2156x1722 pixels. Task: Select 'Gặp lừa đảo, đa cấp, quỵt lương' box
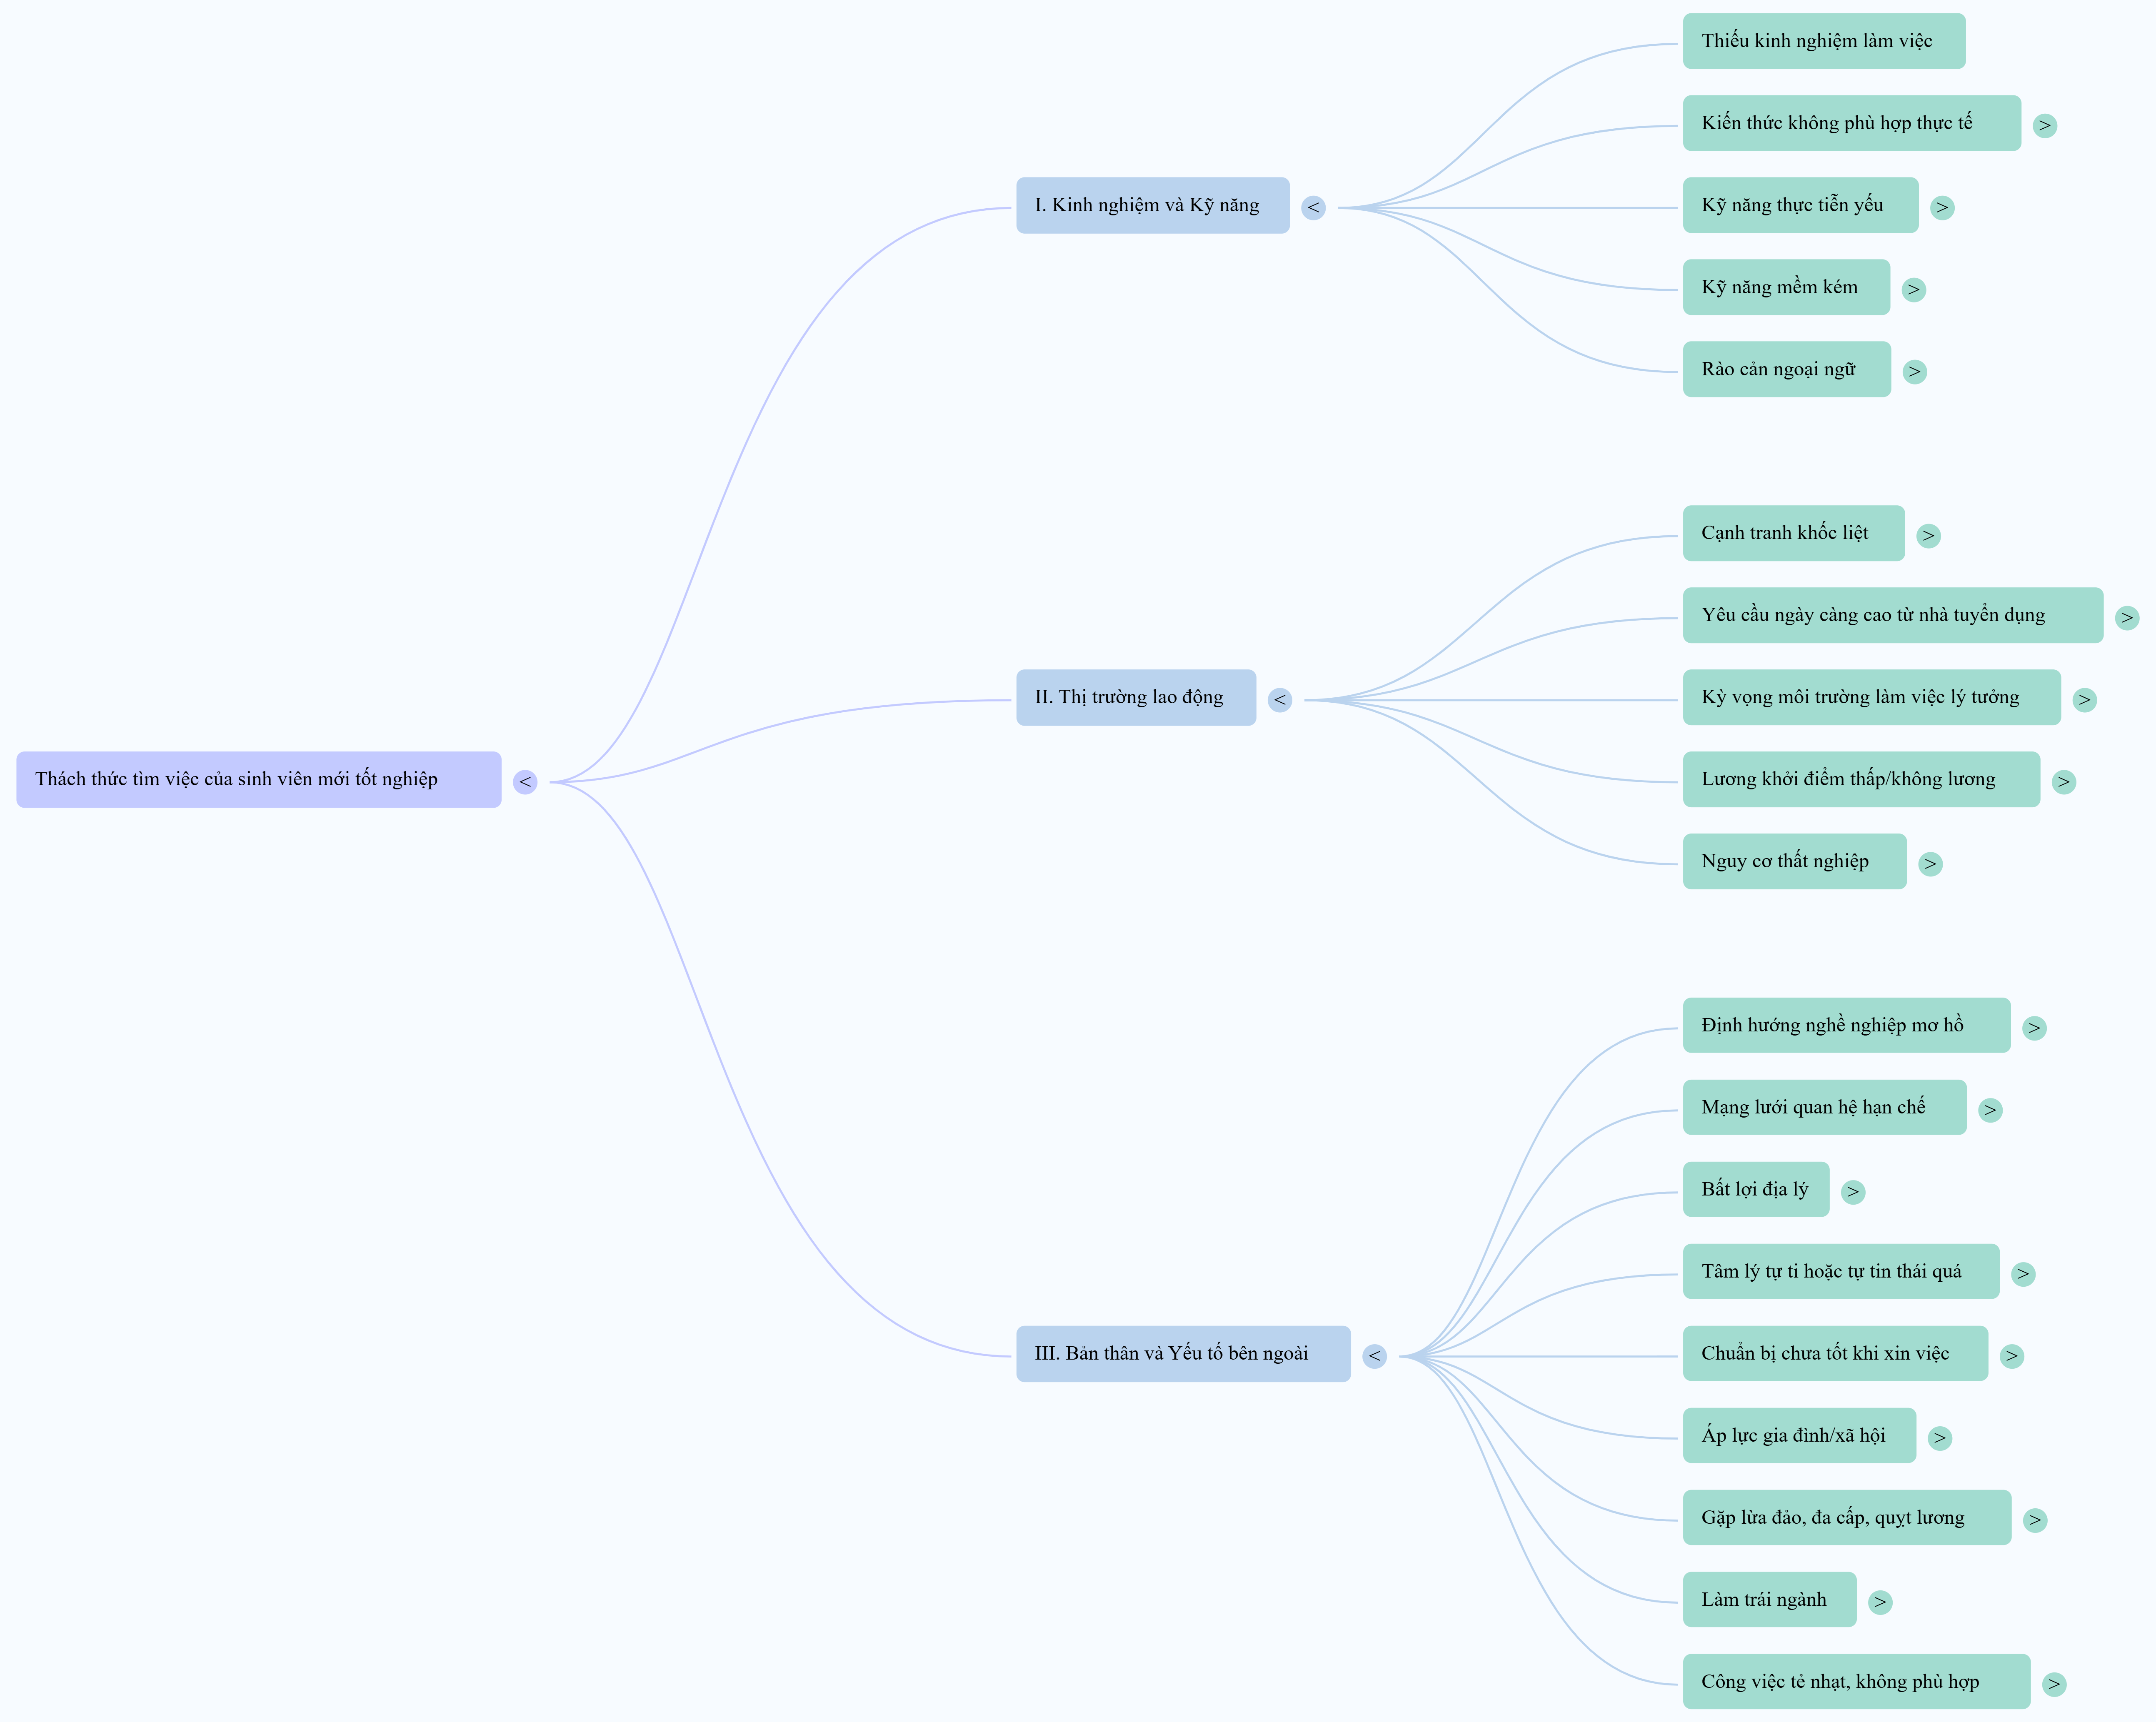1847,1517
